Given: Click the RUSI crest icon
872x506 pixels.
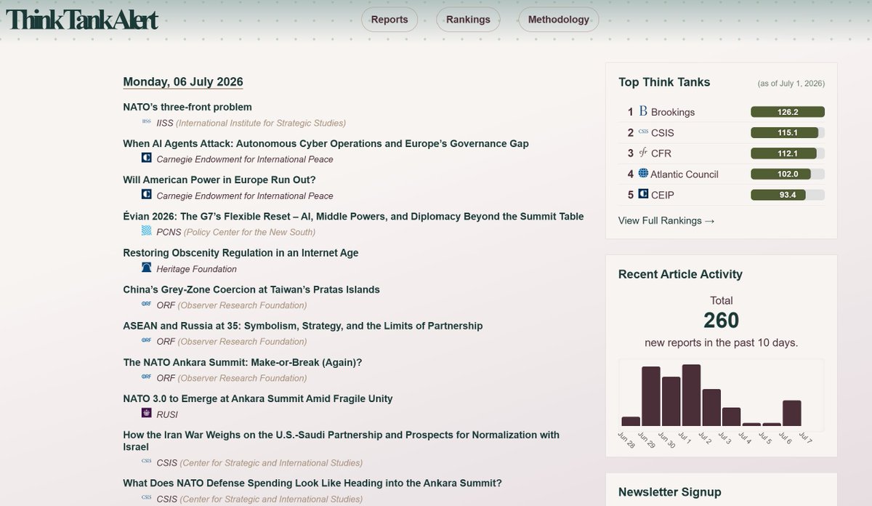Looking at the screenshot, I should 146,414.
